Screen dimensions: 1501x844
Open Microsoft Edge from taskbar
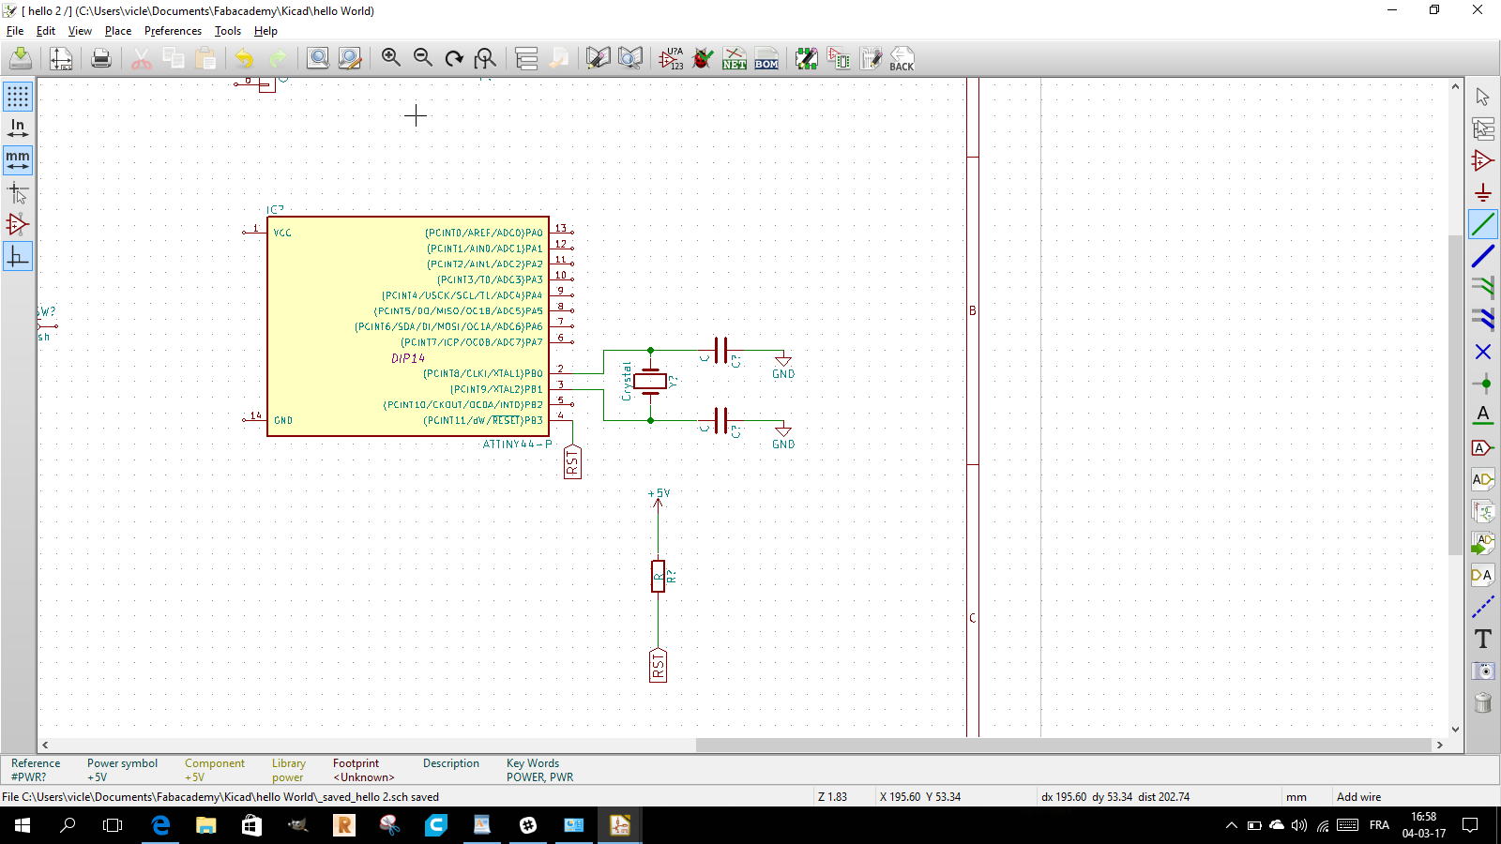coord(160,825)
